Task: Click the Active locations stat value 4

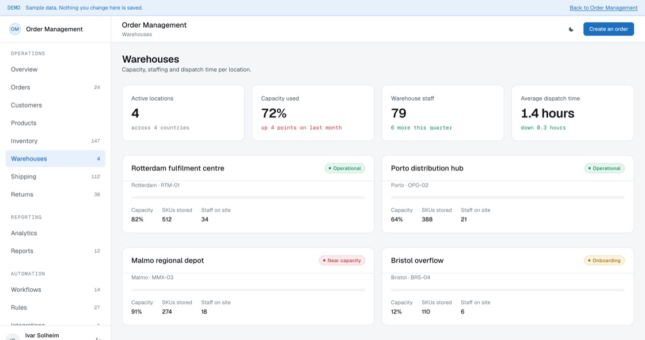Action: pyautogui.click(x=135, y=113)
